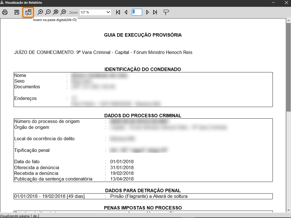The width and height of the screenshot is (291, 218).
Task: Click Inserir na pasta digital icon
Action: (x=28, y=12)
